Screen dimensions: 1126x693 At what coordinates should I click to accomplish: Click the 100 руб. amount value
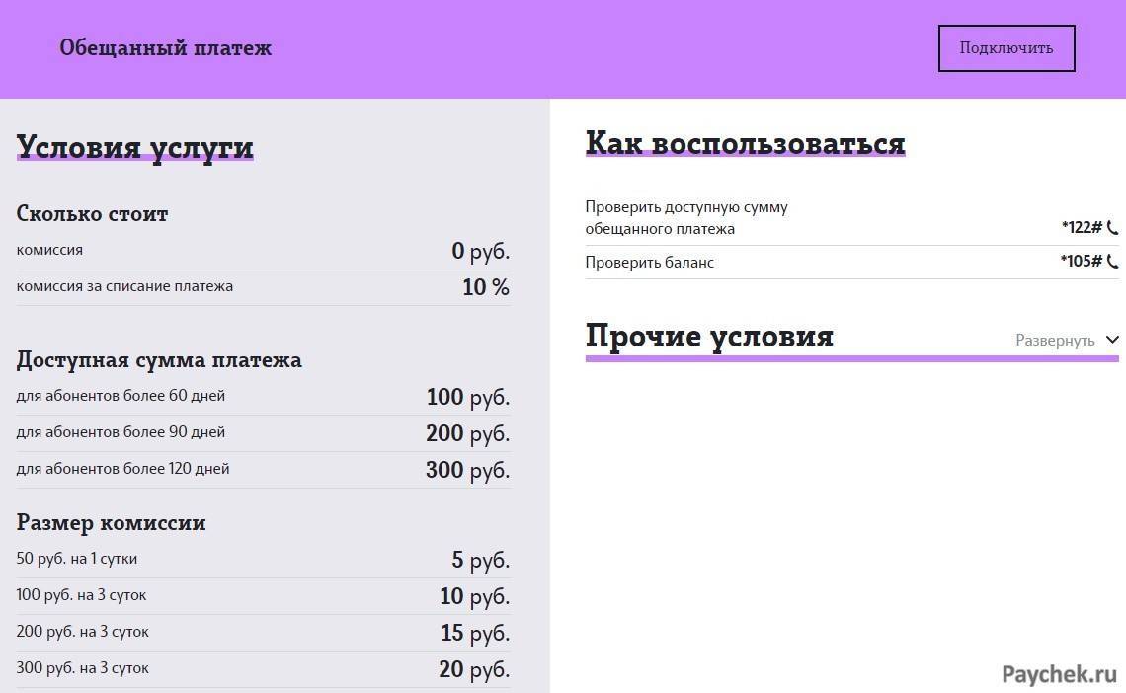pyautogui.click(x=468, y=397)
